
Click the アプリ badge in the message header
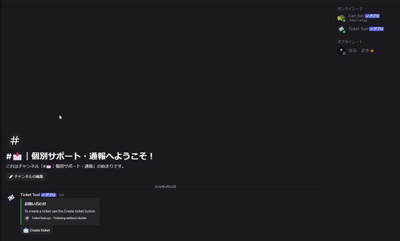tap(49, 195)
